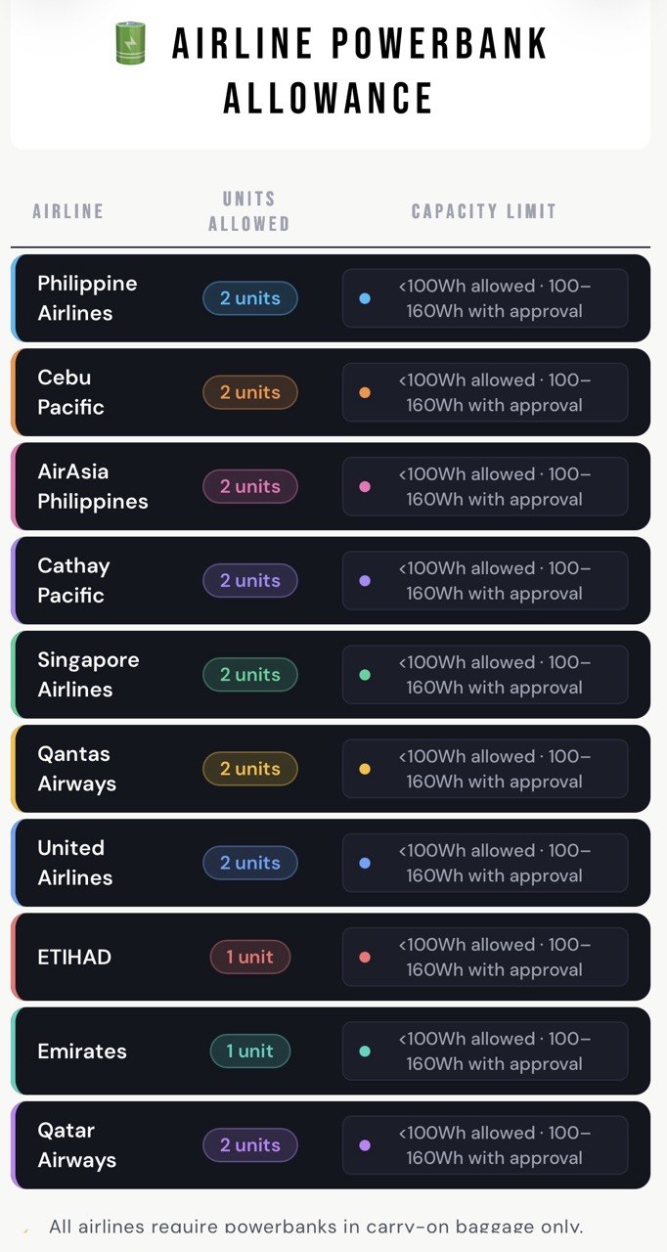Click the red dot in ETIHAD row
This screenshot has width=667, height=1252.
pos(365,957)
